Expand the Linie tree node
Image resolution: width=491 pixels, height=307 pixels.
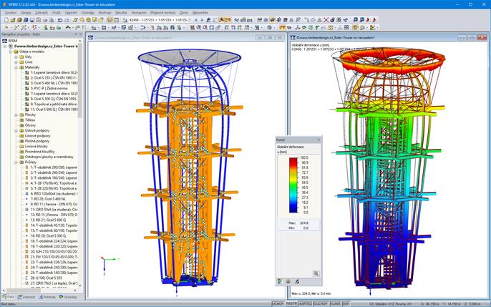16,62
